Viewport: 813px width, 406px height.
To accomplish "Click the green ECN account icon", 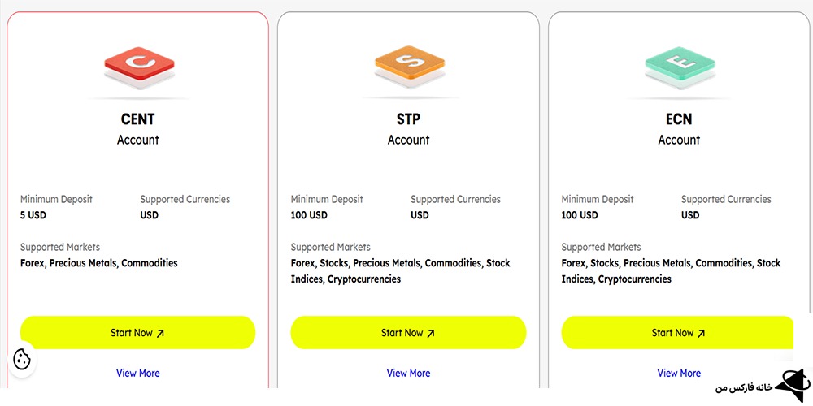I will 679,63.
